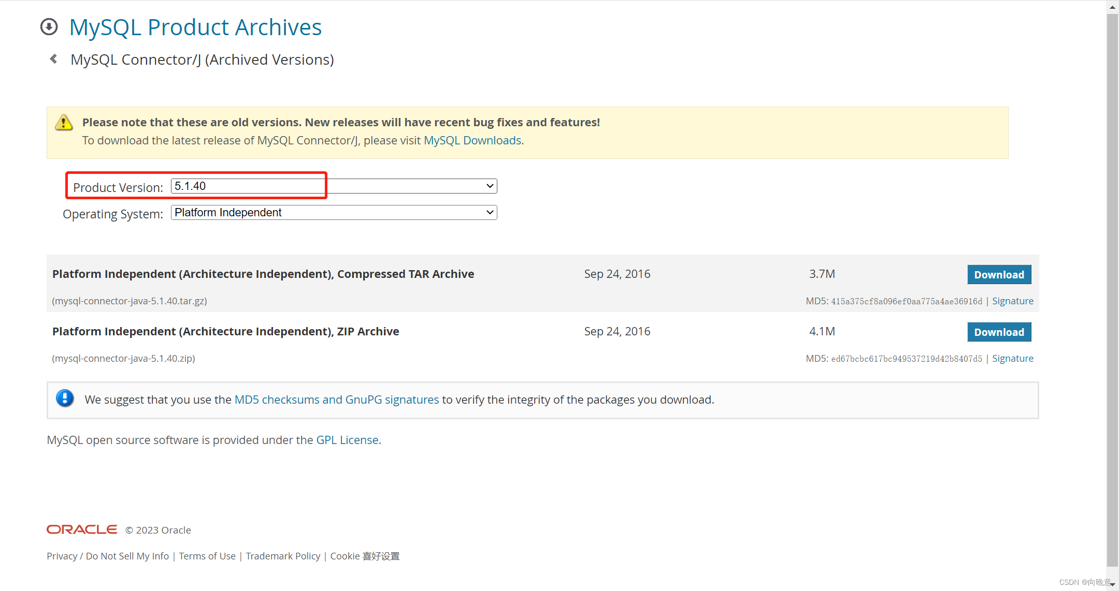
Task: Open Privacy / Do Not Sell My Info
Action: [x=108, y=556]
